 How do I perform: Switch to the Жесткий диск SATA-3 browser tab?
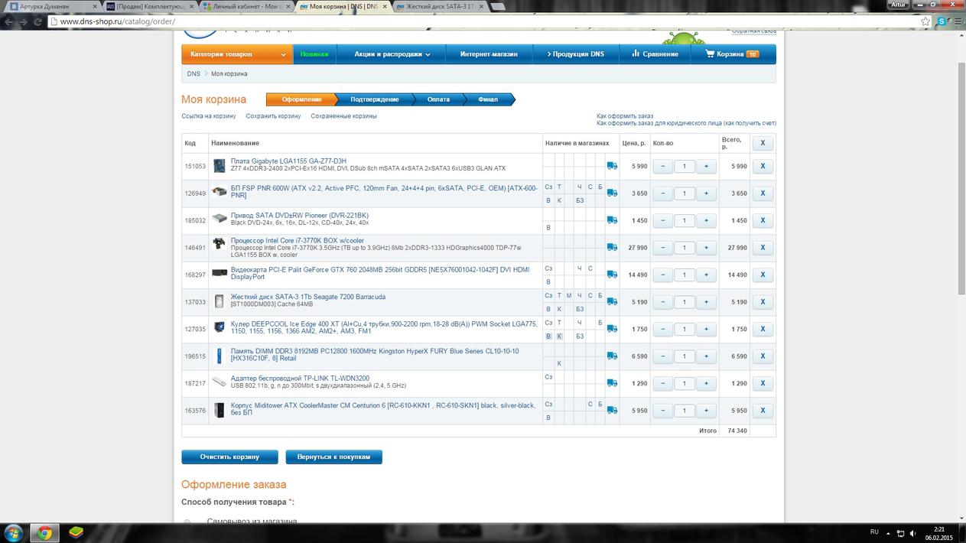440,6
